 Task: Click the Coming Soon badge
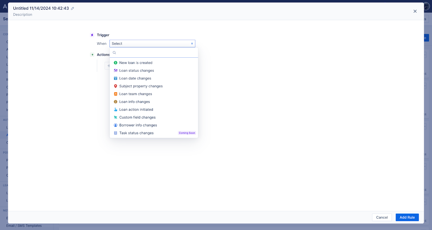[187, 133]
